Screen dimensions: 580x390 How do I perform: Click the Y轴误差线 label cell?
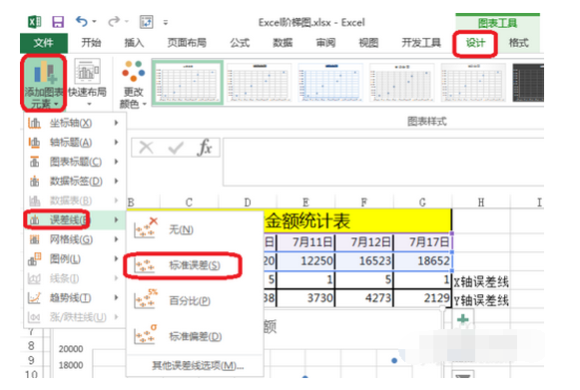481,300
